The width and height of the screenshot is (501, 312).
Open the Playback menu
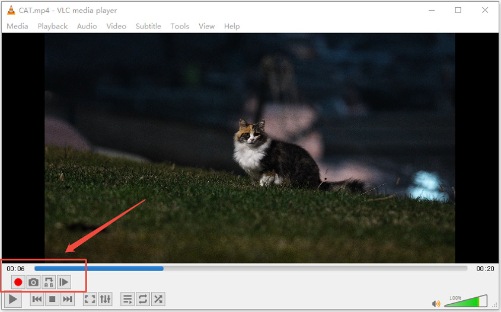[x=52, y=26]
